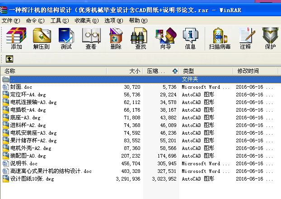
Task: Click WinRAR title bar books icon
Action: [4, 10]
